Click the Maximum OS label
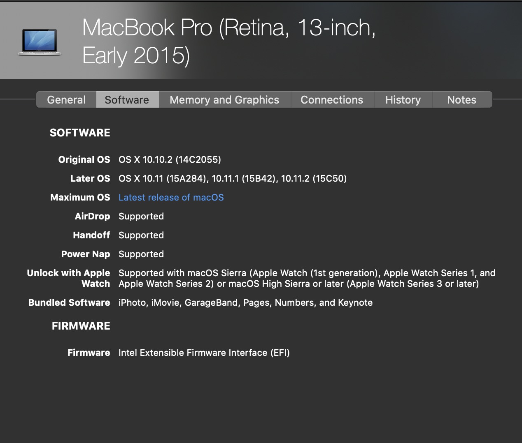Viewport: 522px width, 443px height. pos(80,198)
